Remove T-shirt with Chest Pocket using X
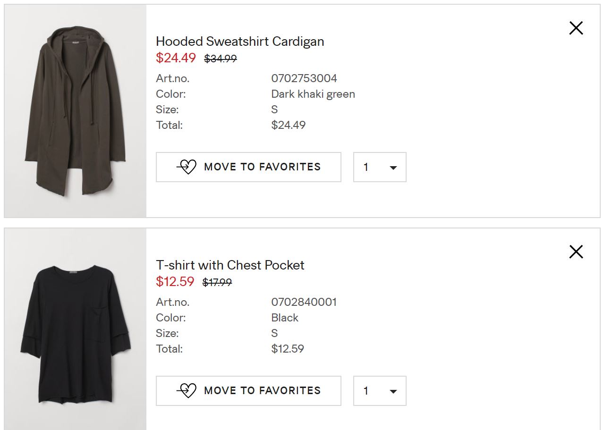The image size is (604, 430). pyautogui.click(x=576, y=252)
